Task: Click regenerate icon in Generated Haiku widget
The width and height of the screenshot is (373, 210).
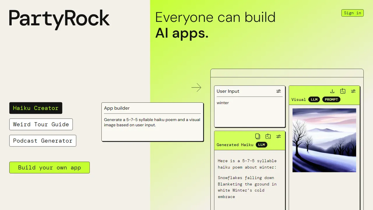Action: click(268, 136)
